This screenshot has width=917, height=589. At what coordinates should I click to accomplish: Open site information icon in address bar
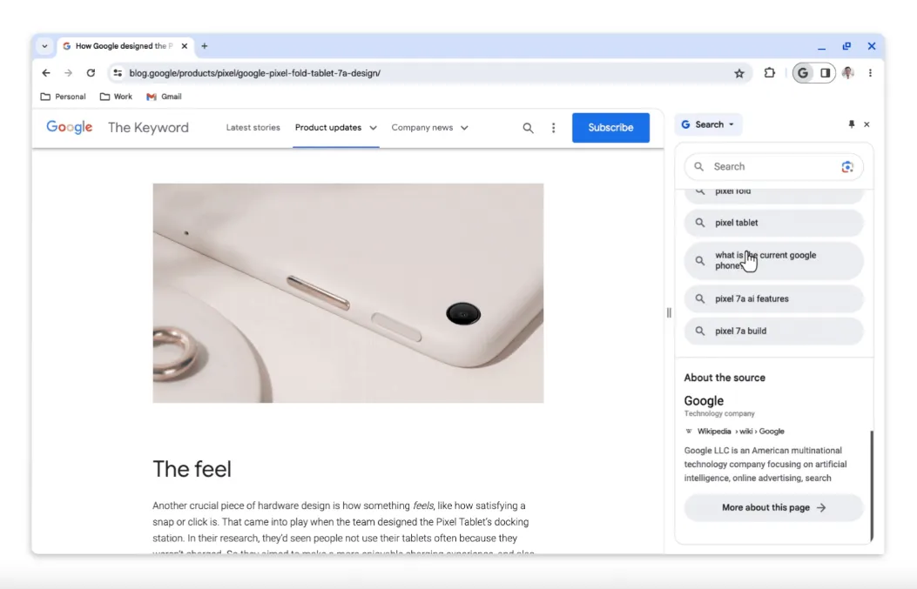pyautogui.click(x=118, y=73)
